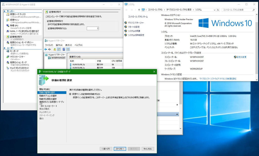The width and height of the screenshot is (259, 156).
Task: Click the System window scrollbar up arrow
Action: [x=257, y=15]
